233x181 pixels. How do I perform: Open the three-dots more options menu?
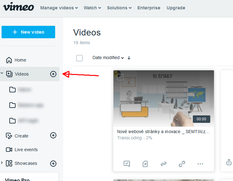(200, 164)
